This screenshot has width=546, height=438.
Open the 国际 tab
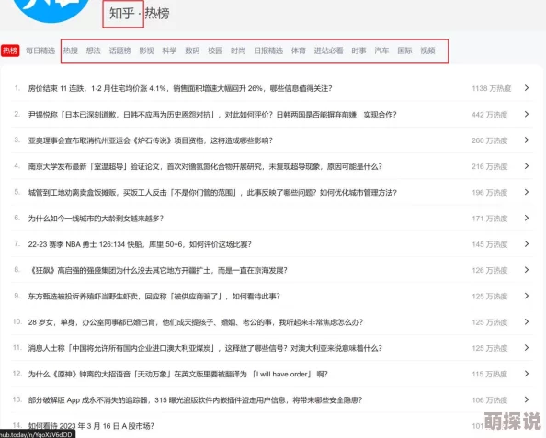[x=404, y=51]
